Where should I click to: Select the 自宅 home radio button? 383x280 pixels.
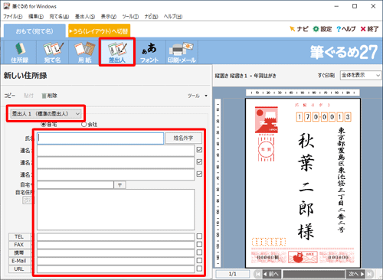click(44, 125)
